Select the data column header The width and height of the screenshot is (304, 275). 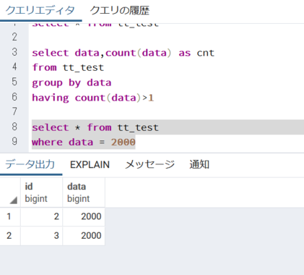coord(84,192)
